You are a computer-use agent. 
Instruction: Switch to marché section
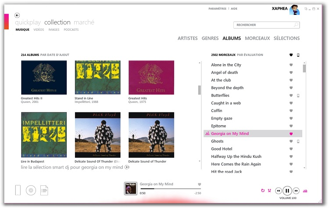click(84, 22)
